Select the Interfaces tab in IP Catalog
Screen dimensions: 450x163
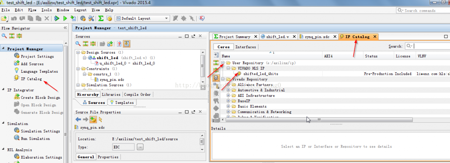click(x=246, y=47)
